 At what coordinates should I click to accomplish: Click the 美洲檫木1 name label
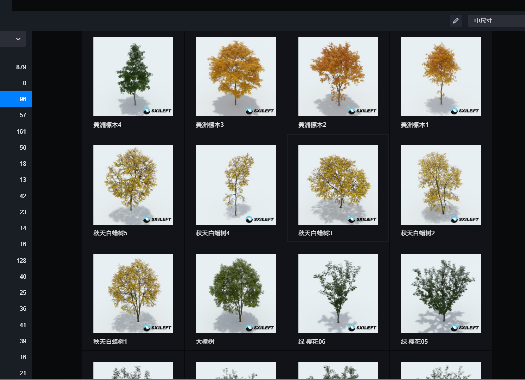click(414, 125)
